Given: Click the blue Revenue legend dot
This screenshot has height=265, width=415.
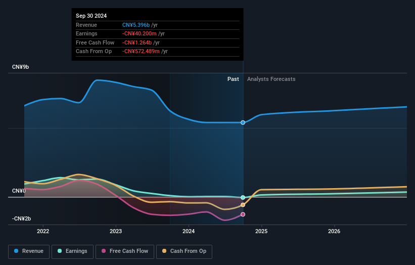Looking at the screenshot, I should pos(16,251).
